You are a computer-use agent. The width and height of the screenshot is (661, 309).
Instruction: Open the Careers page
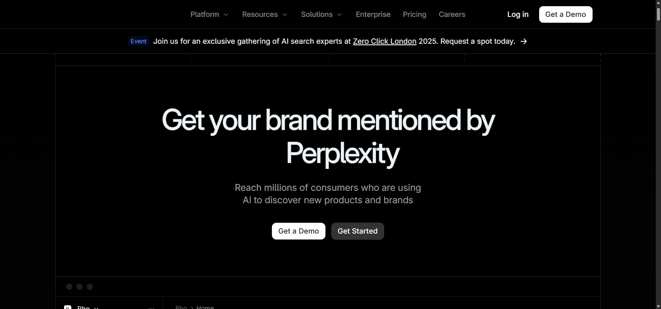(452, 14)
